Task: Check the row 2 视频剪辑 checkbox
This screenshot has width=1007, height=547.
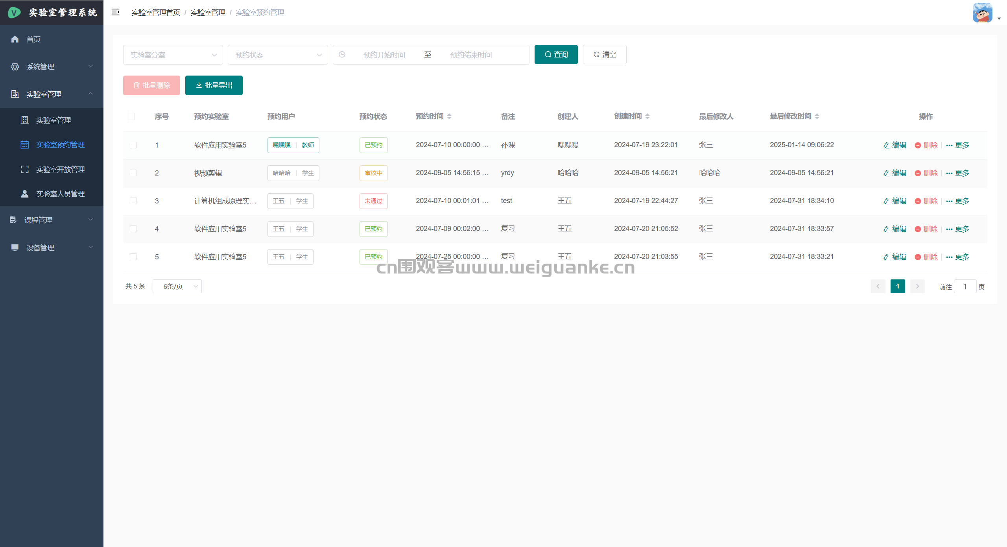Action: click(x=133, y=173)
